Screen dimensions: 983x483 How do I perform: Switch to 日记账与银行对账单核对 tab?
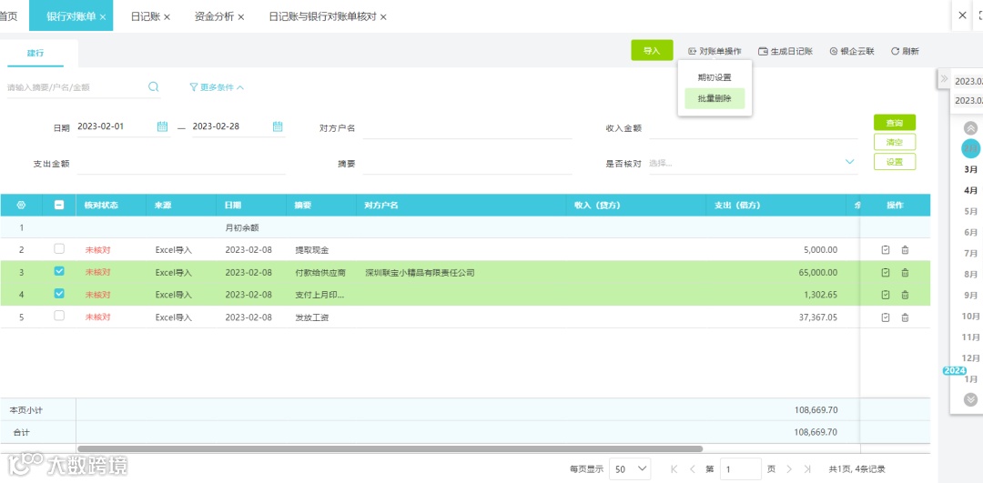coord(323,17)
